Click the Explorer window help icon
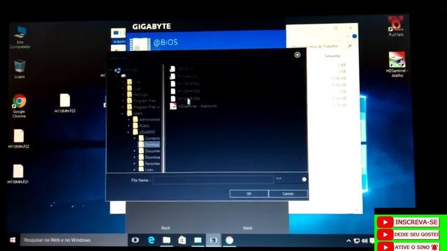 coord(354,36)
